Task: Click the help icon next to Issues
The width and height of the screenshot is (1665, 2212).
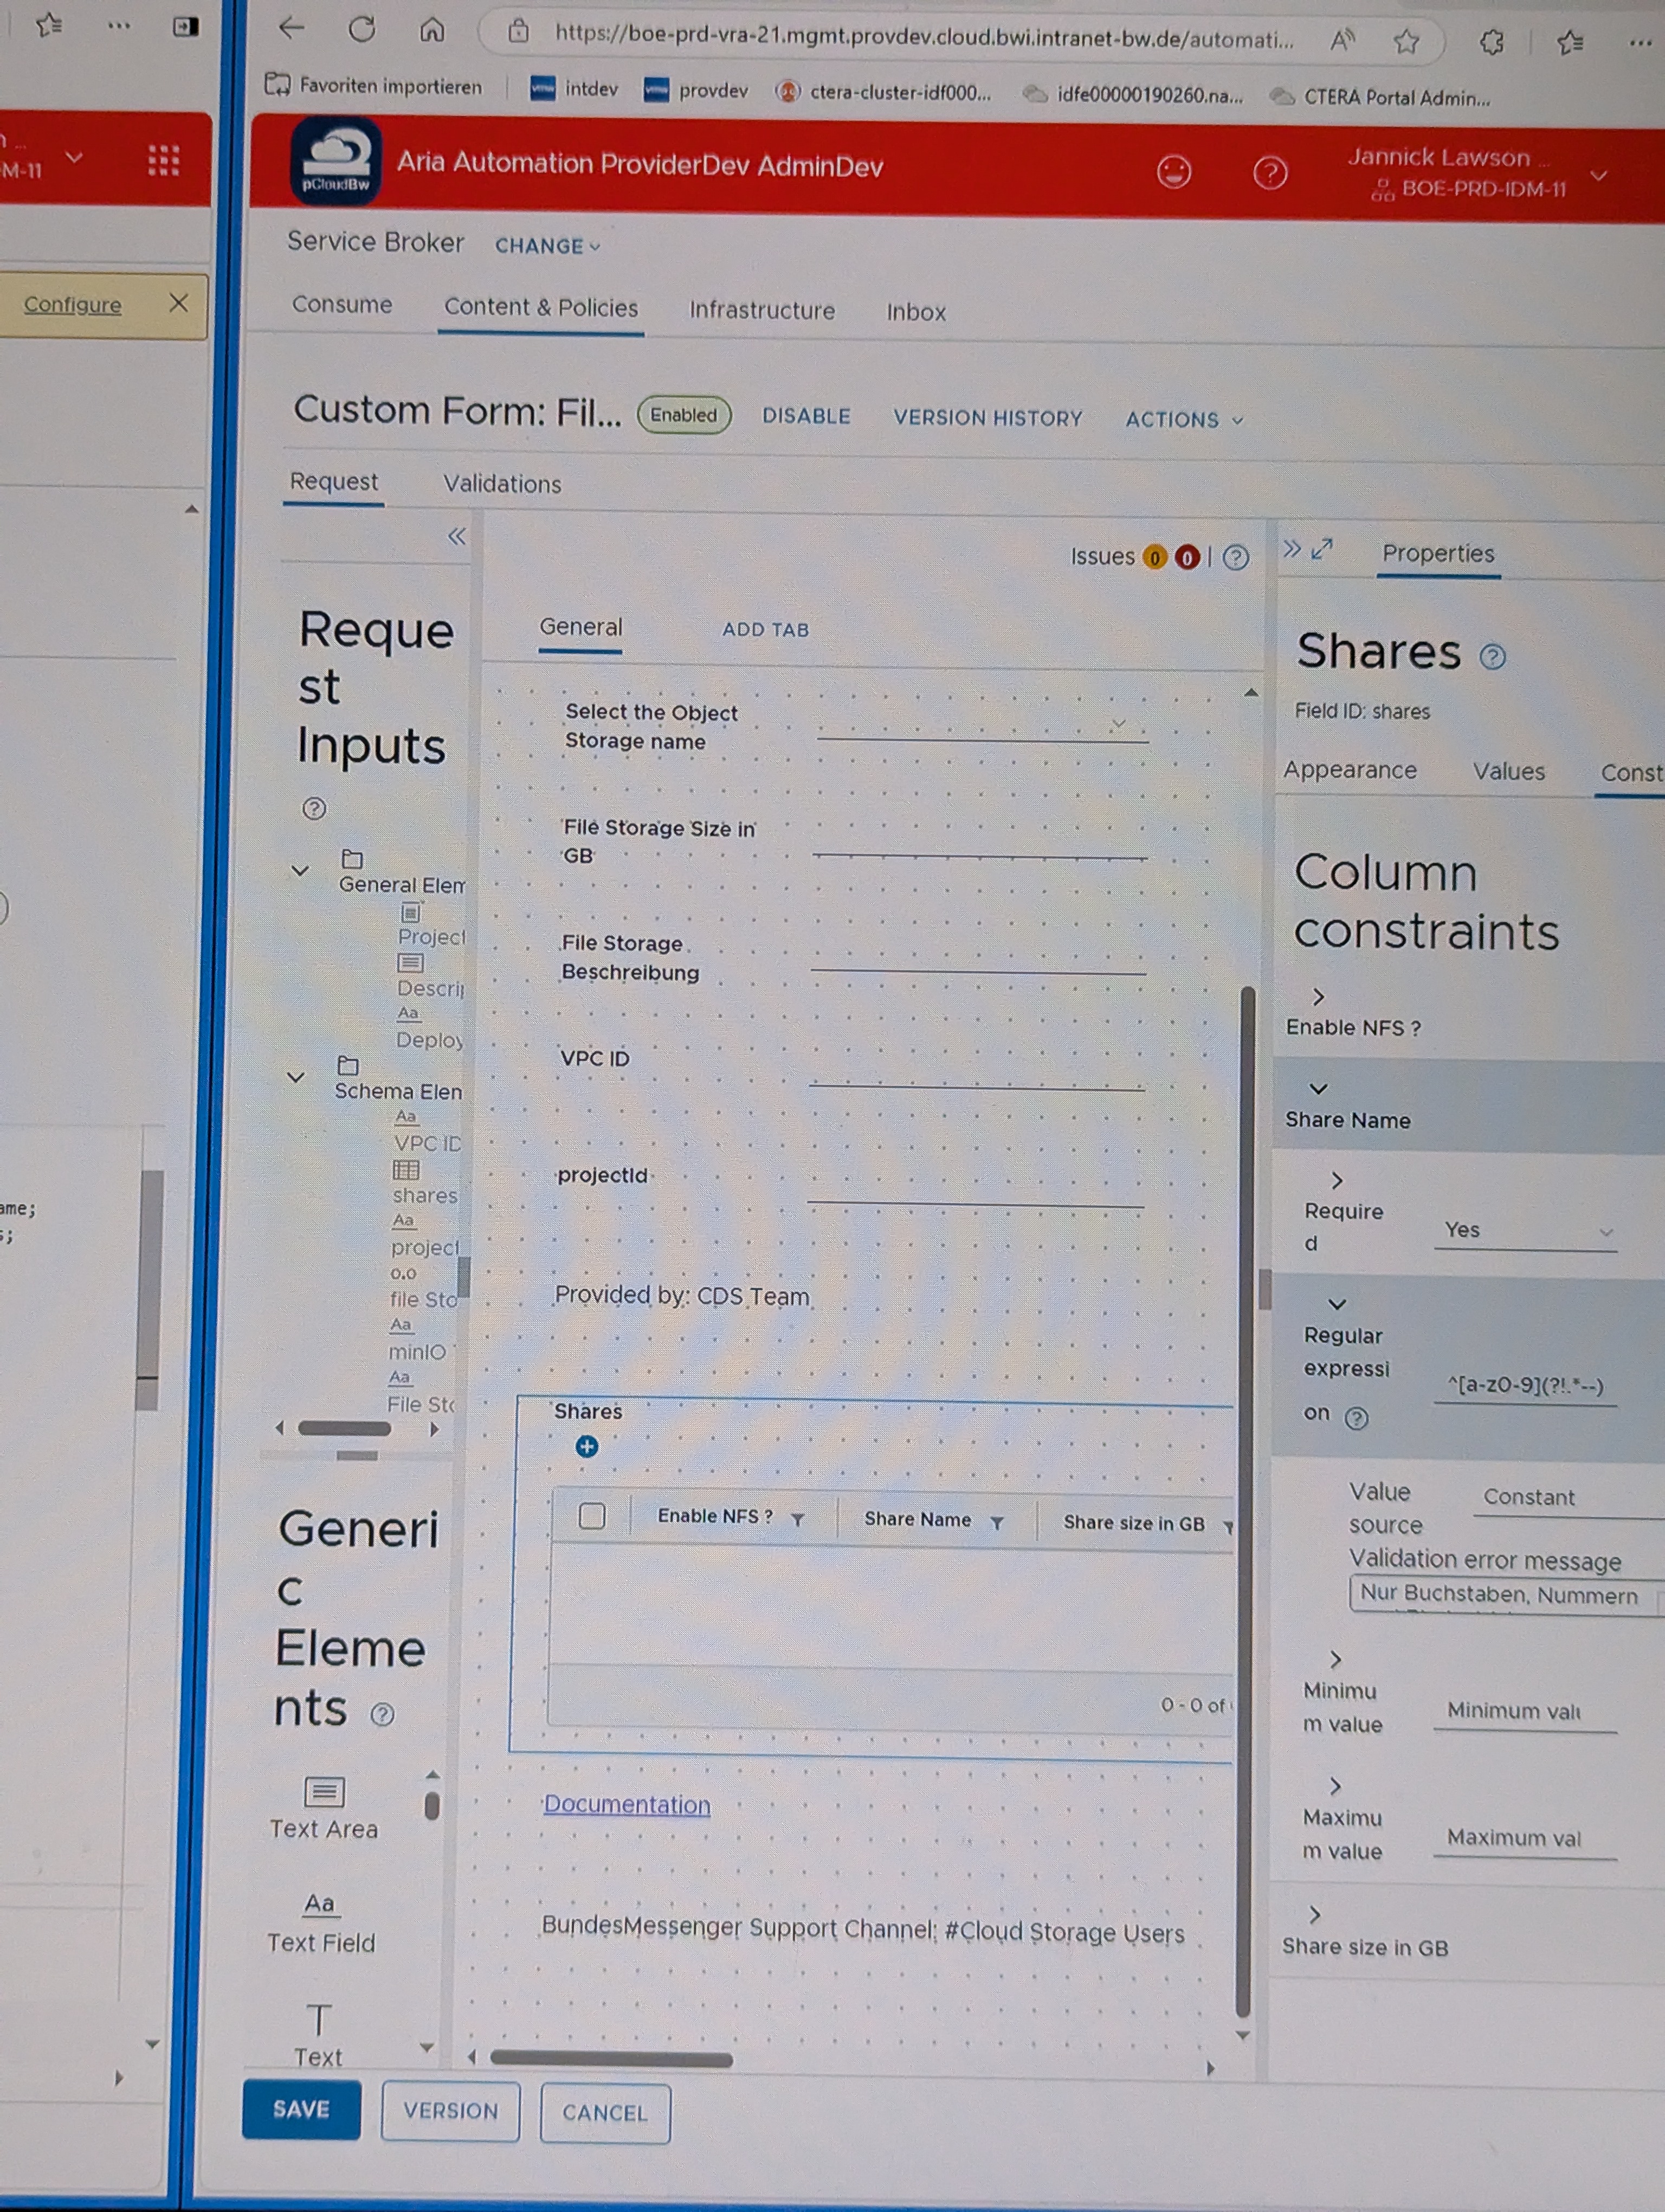Action: point(1235,557)
